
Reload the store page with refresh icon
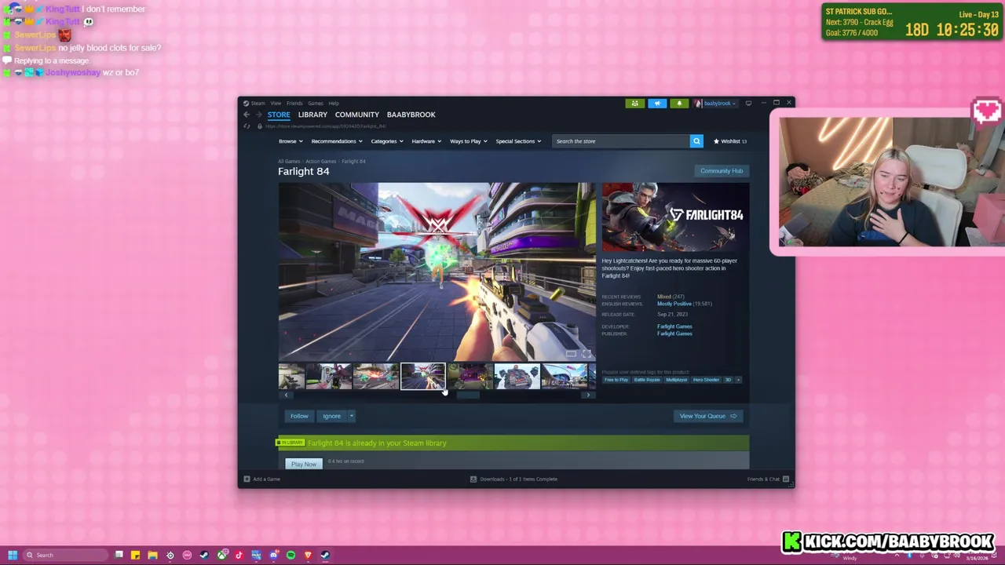click(x=247, y=126)
